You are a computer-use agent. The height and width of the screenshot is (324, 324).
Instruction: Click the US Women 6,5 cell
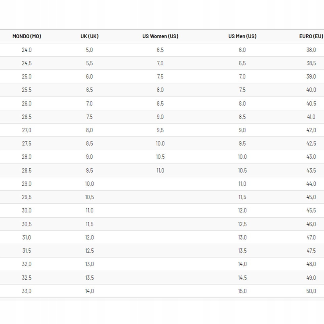[x=160, y=50]
